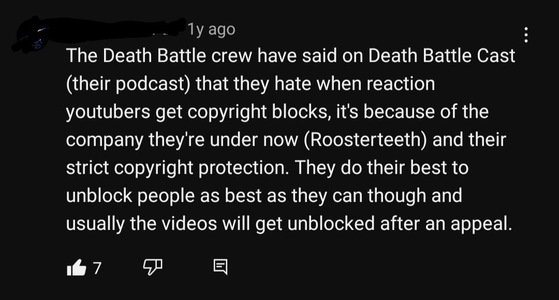Like the comment with thumbs-up icon
The image size is (559, 300).
[x=77, y=267]
